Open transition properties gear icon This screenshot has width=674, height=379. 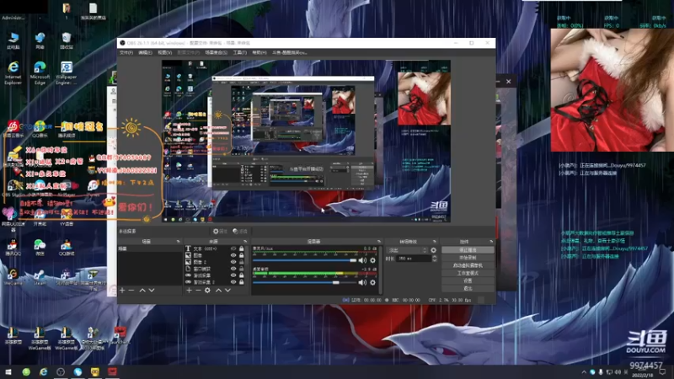coord(433,250)
